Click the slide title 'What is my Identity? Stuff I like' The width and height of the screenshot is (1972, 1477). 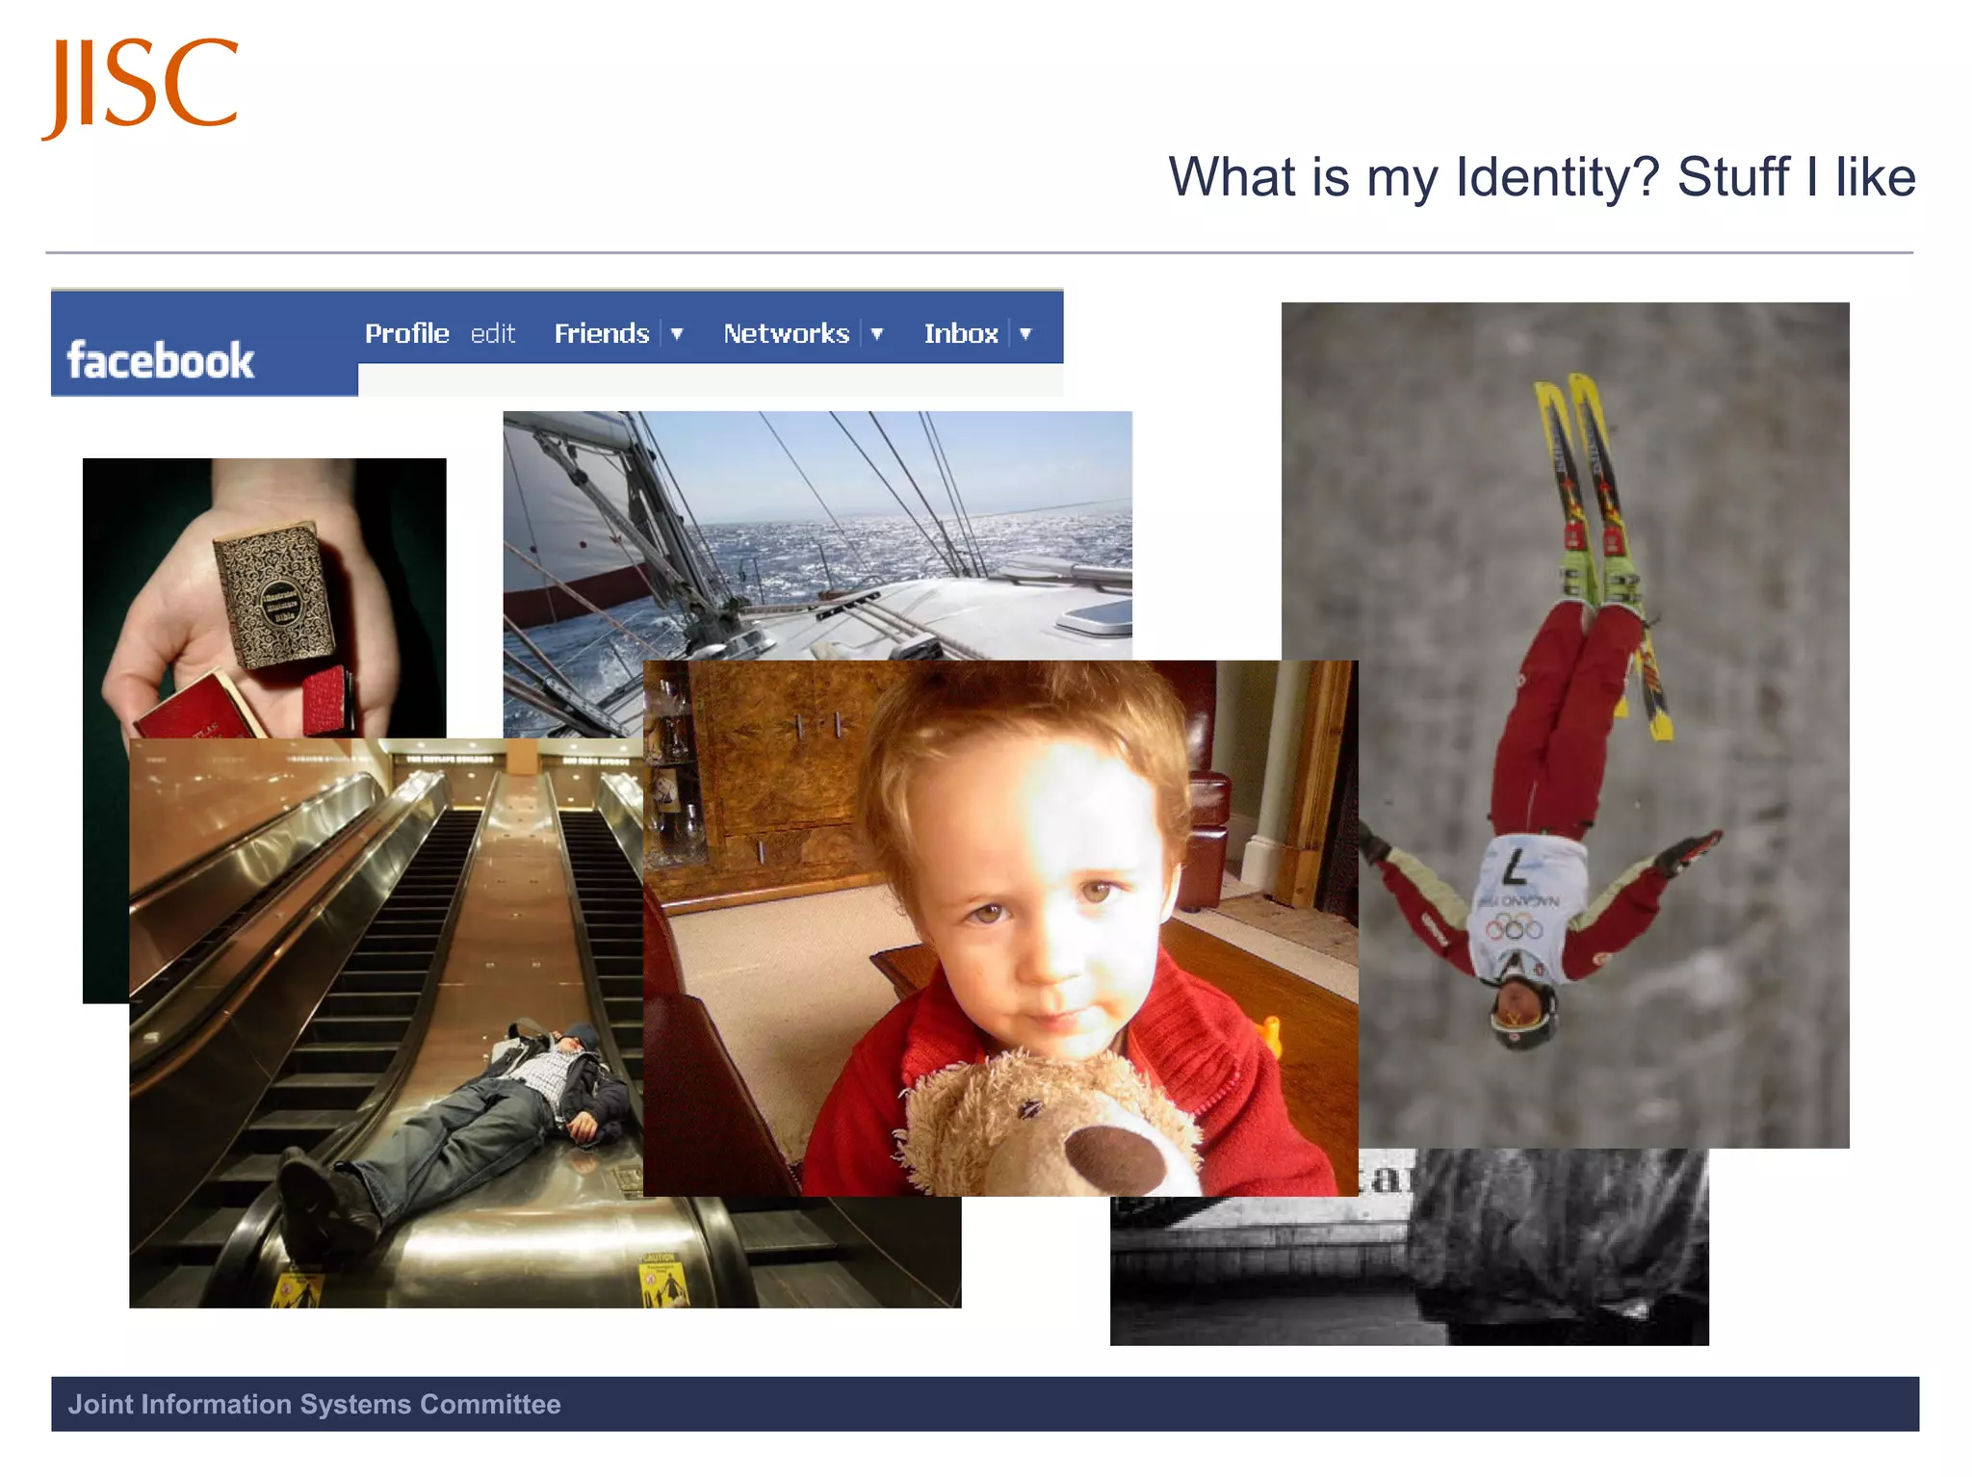point(1542,178)
